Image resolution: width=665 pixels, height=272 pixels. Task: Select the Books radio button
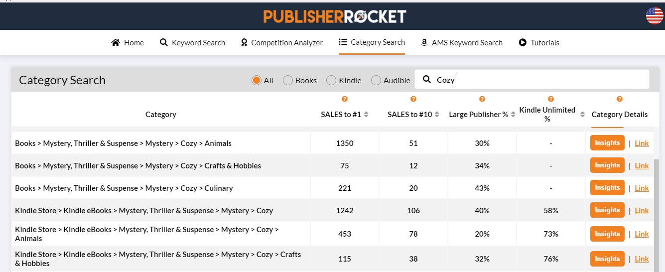[x=288, y=80]
